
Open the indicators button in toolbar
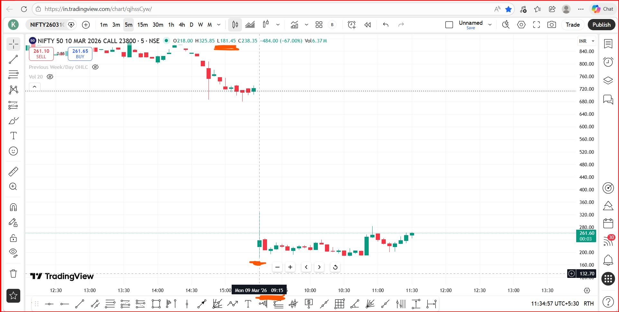294,25
